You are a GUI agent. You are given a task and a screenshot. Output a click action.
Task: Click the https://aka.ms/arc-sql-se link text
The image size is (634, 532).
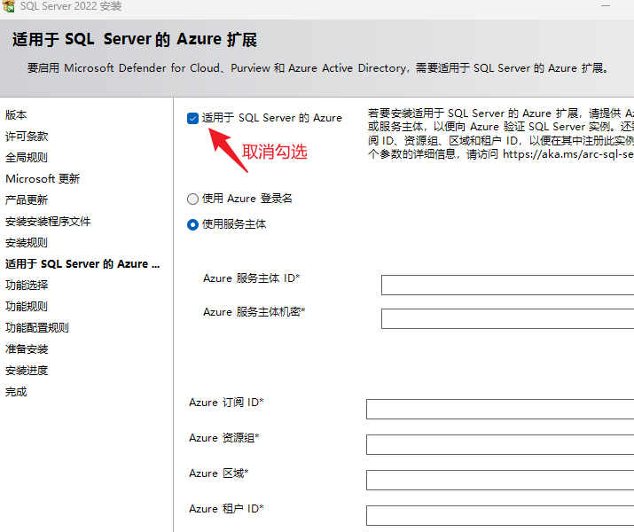pyautogui.click(x=568, y=154)
